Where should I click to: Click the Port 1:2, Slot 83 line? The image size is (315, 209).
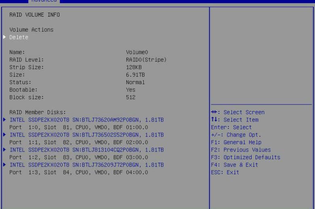point(79,158)
